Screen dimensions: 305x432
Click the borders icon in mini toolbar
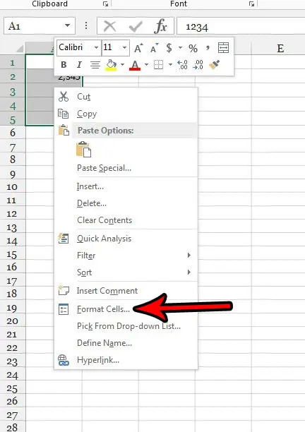click(x=158, y=65)
